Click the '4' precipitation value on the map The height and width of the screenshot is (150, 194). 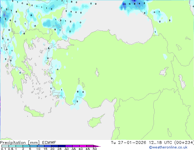pyautogui.click(x=31, y=15)
